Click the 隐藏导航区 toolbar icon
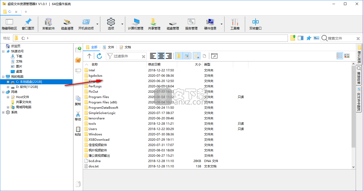This screenshot has height=191, width=363. [x=9, y=24]
